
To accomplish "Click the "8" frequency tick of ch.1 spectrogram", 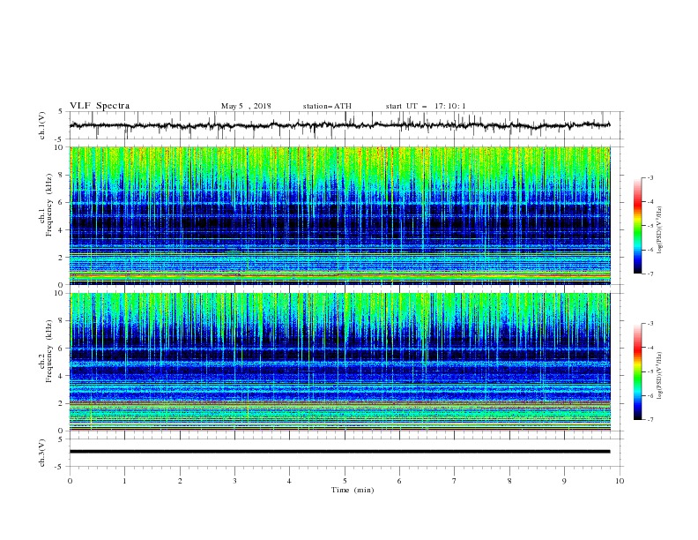I will click(61, 175).
